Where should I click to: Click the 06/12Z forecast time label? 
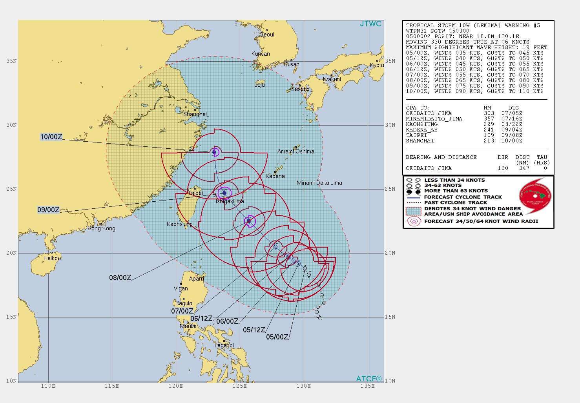(201, 319)
